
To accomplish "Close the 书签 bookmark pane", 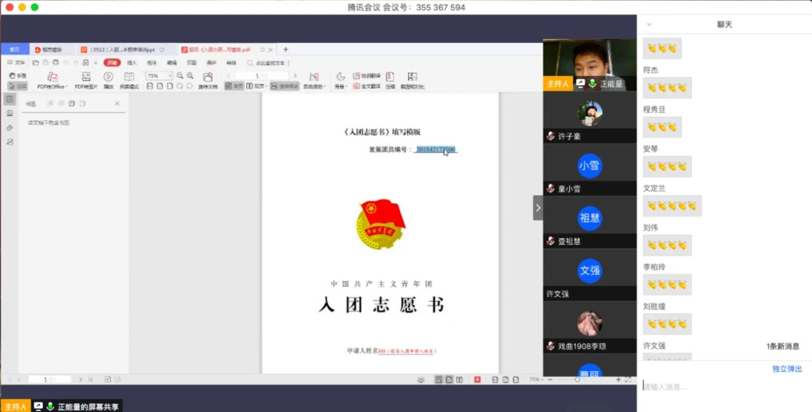I will (x=117, y=103).
